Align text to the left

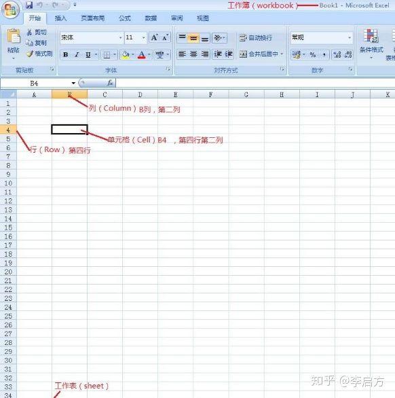pyautogui.click(x=182, y=54)
